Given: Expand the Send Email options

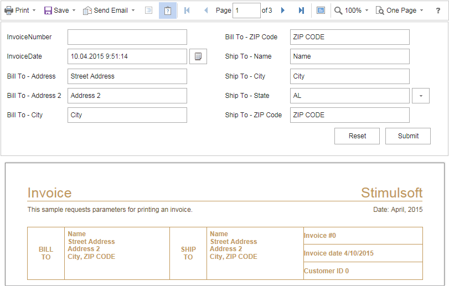Looking at the screenshot, I should pos(109,11).
